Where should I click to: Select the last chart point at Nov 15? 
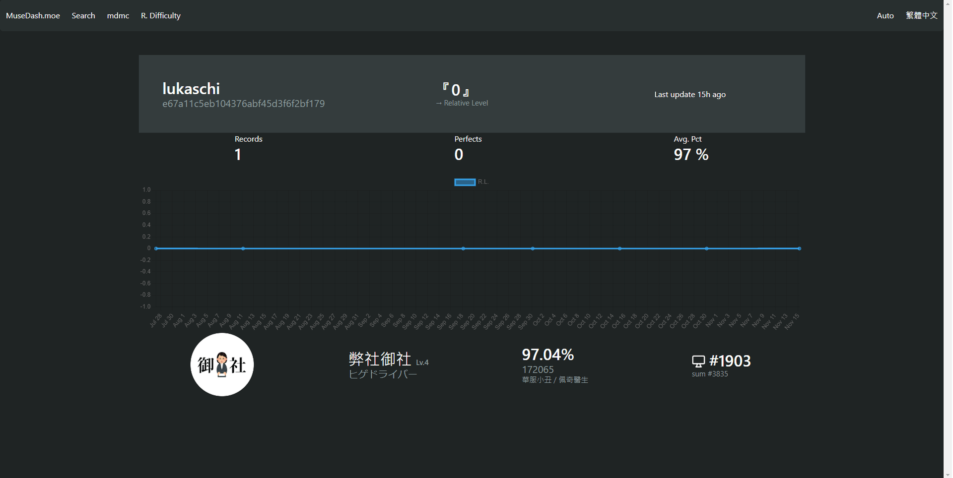799,248
